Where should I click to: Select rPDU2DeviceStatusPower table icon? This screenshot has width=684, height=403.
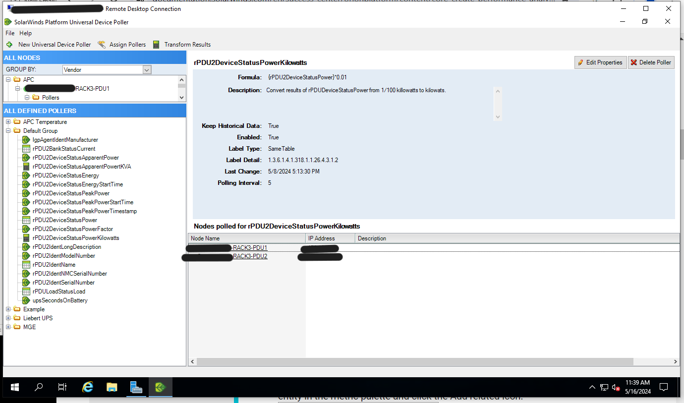click(27, 220)
